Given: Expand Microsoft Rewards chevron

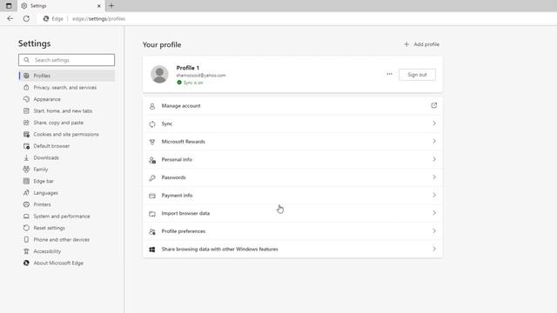Looking at the screenshot, I should click(x=434, y=141).
